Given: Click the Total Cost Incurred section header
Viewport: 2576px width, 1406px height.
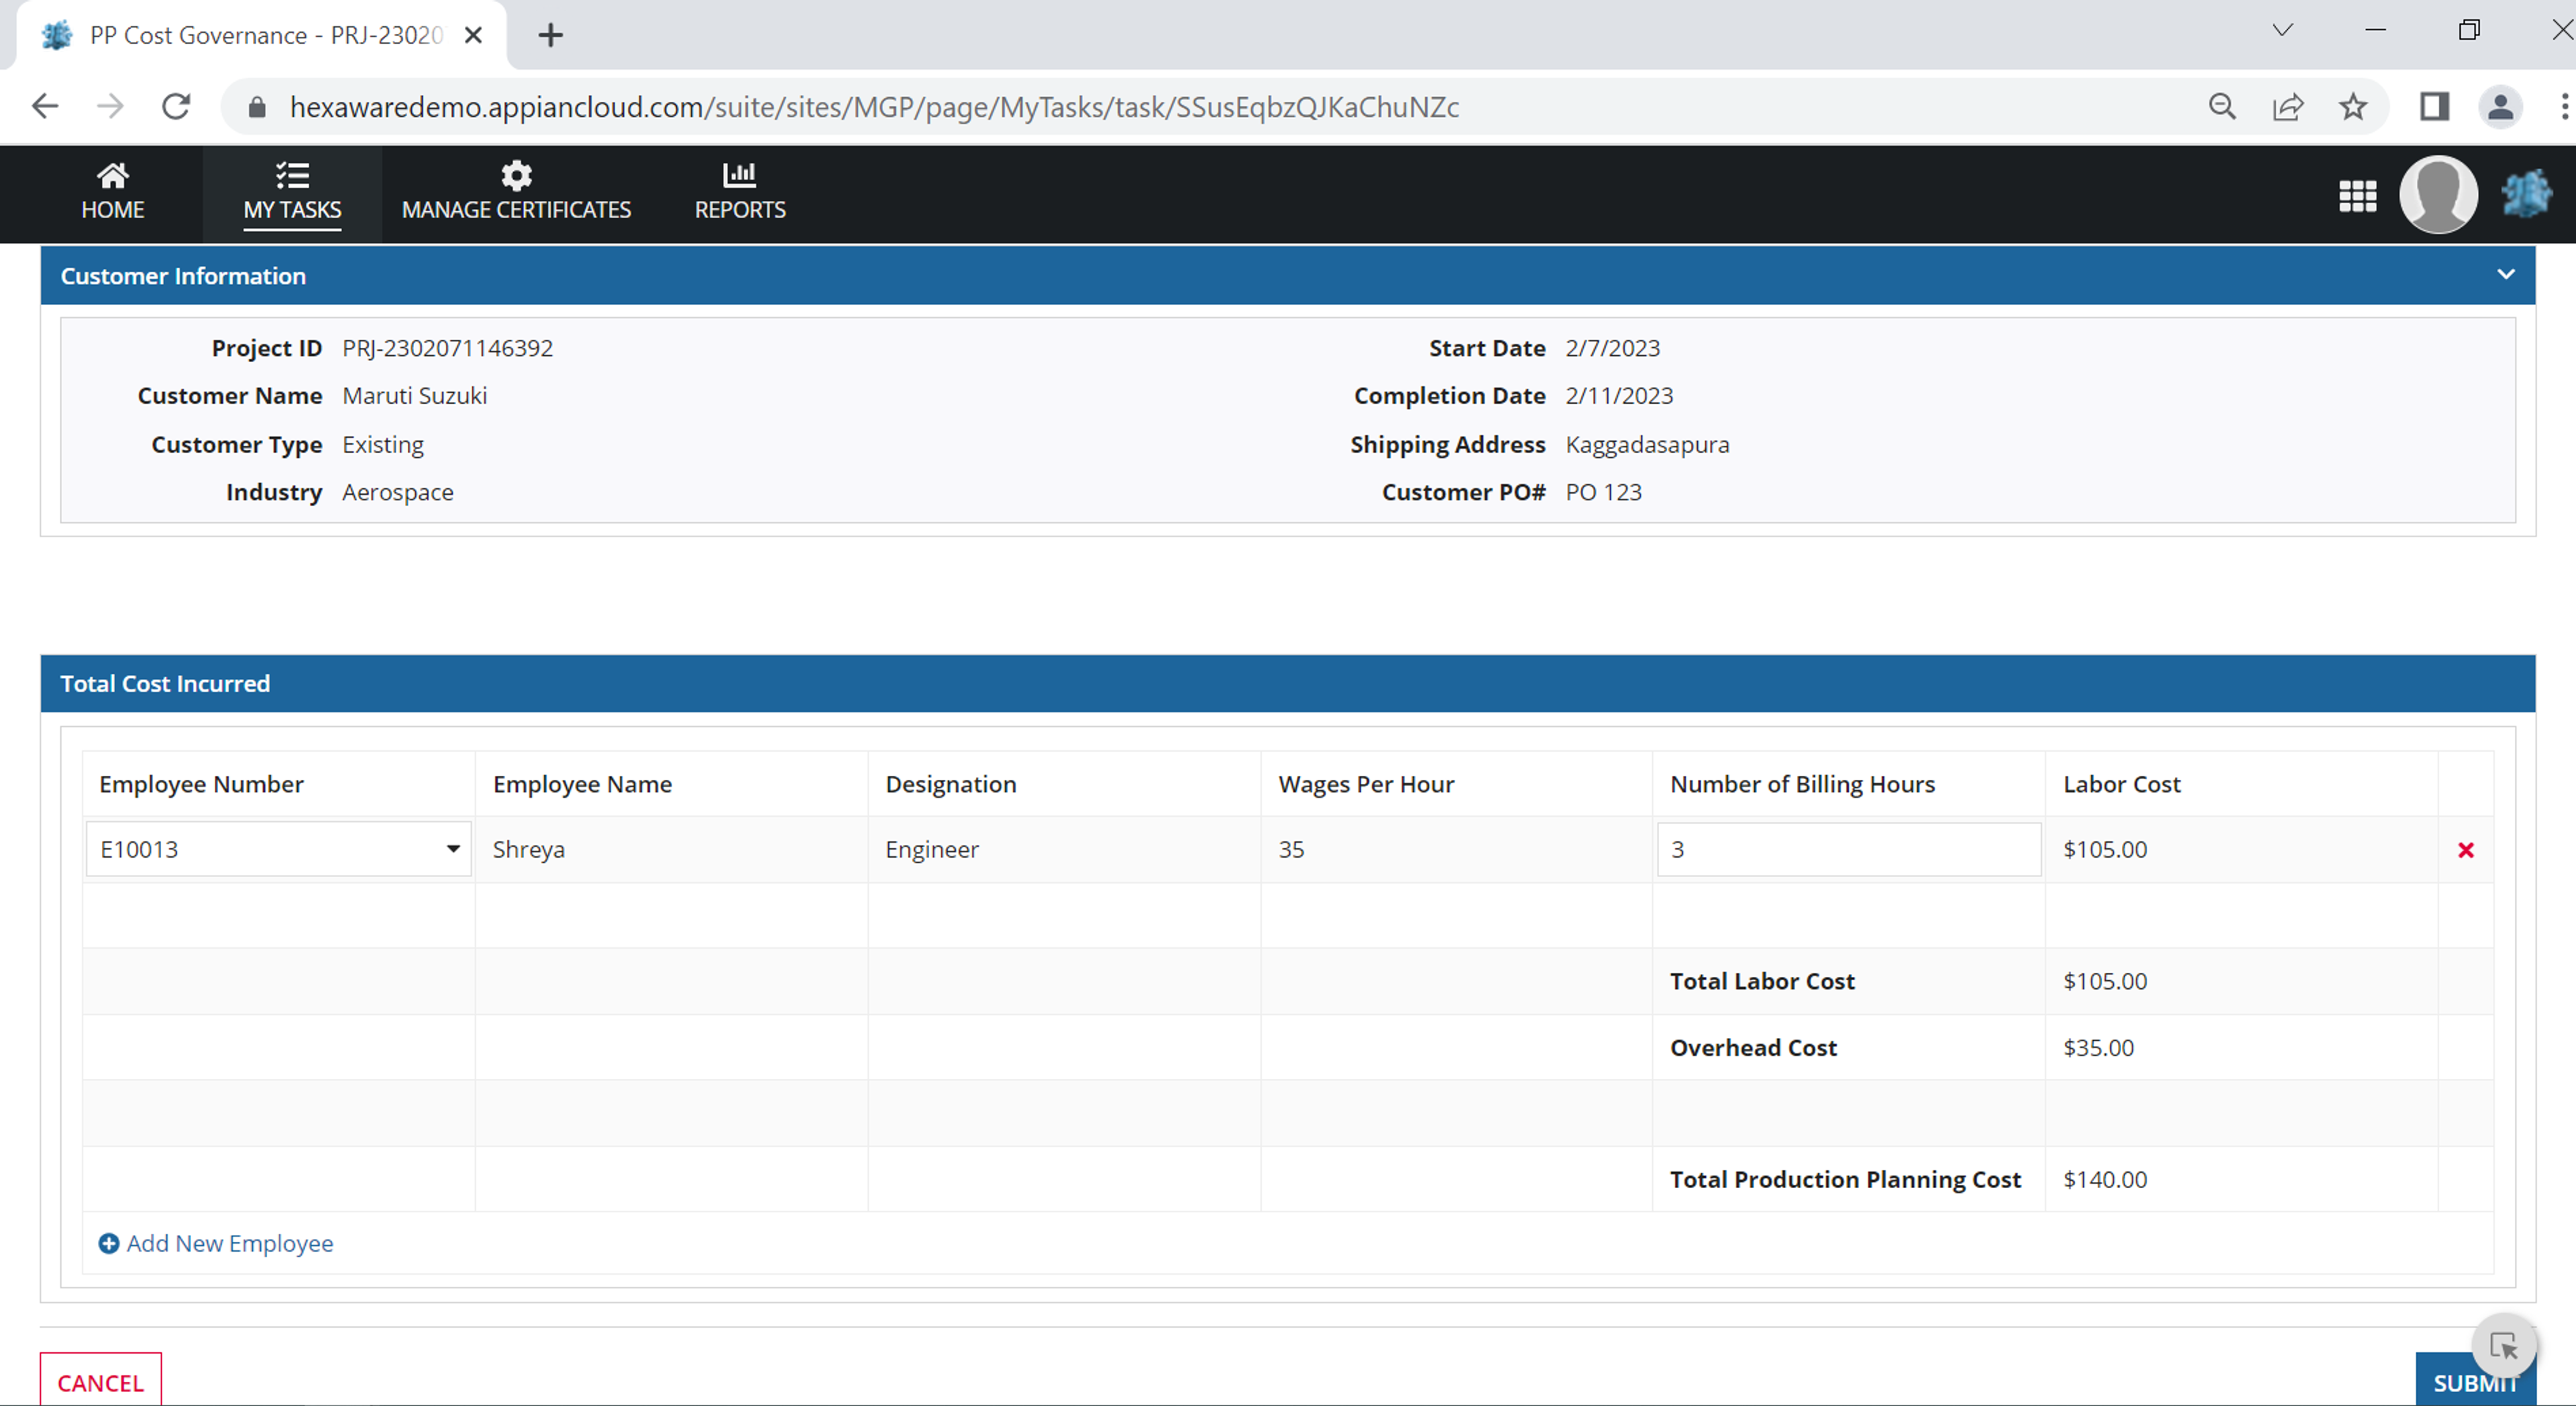Looking at the screenshot, I should [1288, 683].
